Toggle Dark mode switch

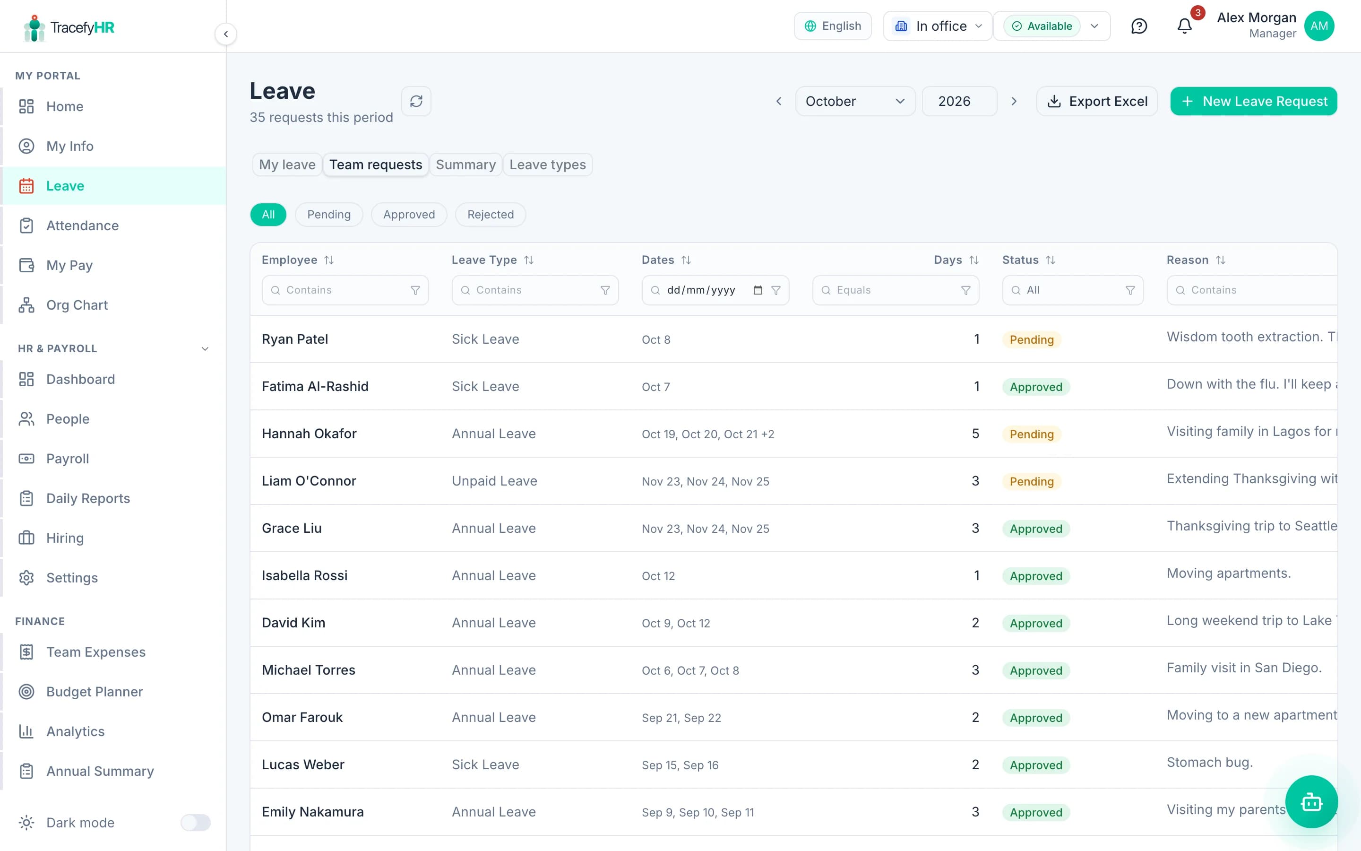195,822
